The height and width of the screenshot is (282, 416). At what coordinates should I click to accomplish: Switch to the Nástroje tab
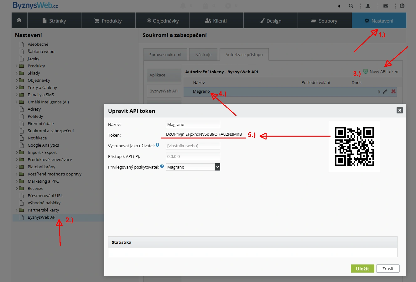tap(203, 55)
